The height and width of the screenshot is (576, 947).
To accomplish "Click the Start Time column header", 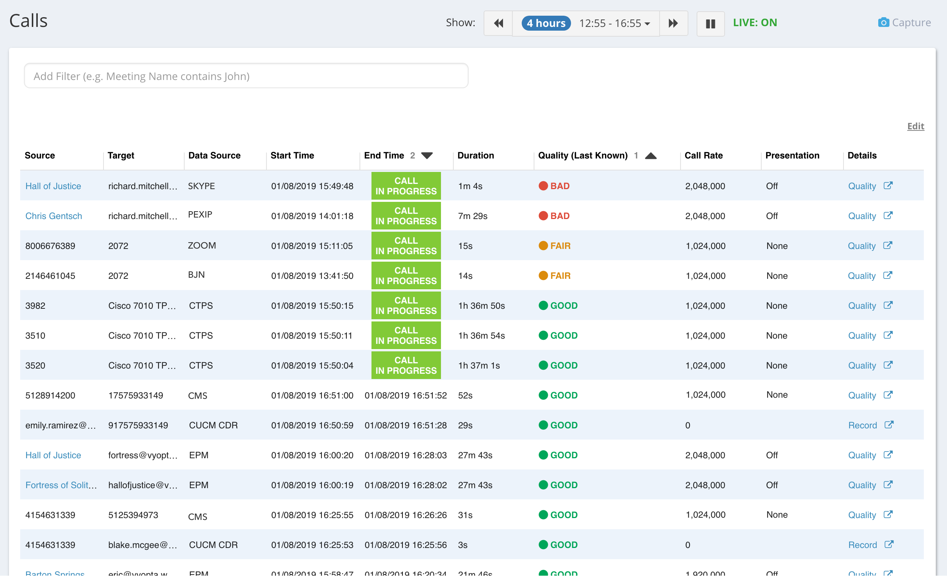I will 292,155.
